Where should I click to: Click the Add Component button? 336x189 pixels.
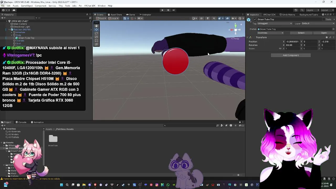(x=291, y=55)
